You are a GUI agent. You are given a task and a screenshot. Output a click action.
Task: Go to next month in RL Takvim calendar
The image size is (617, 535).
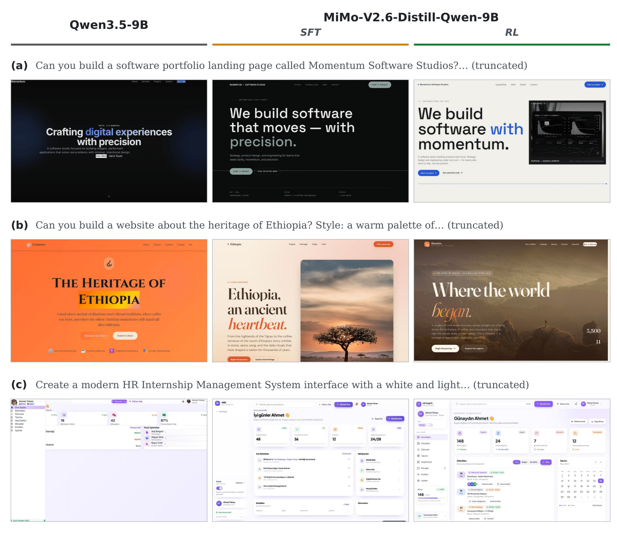tap(600, 462)
